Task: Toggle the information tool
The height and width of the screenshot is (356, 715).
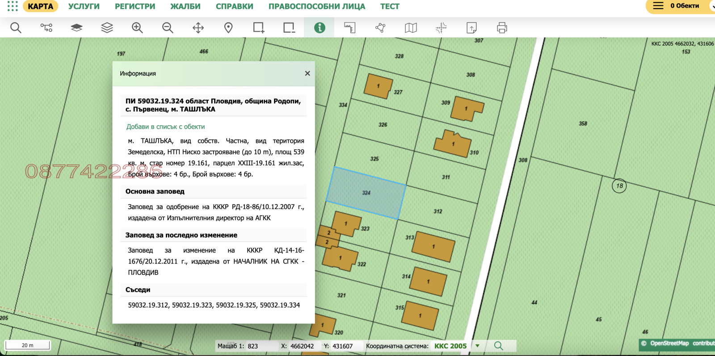Action: (x=320, y=28)
